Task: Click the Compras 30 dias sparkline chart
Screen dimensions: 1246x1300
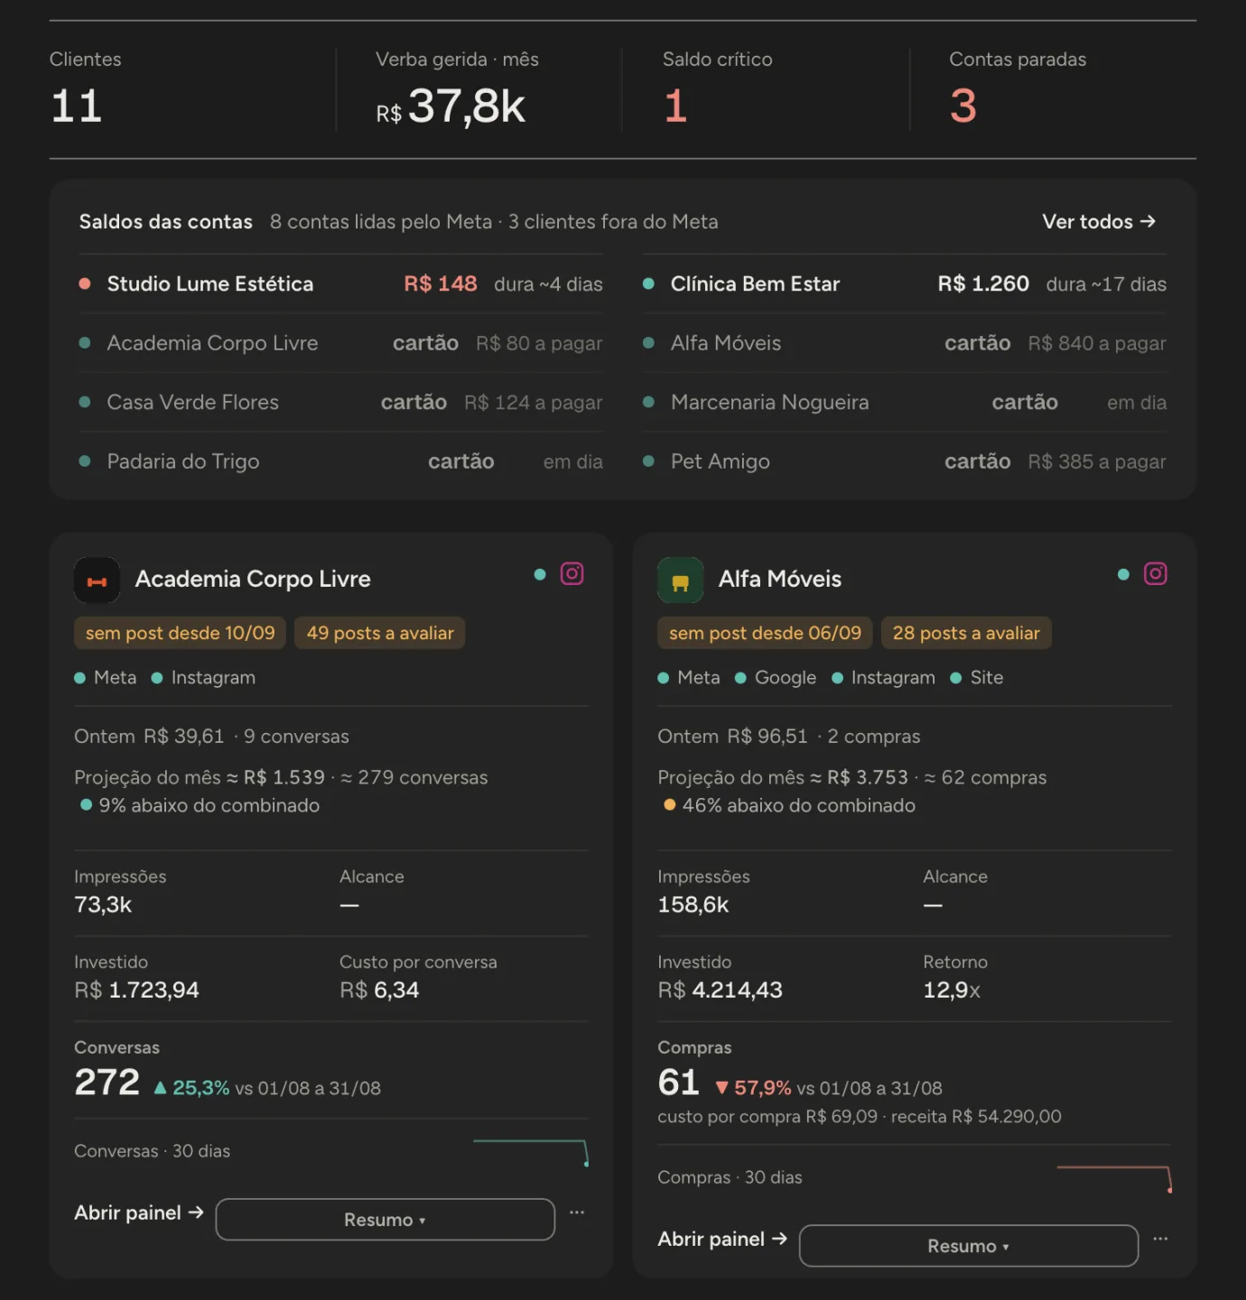Action: pos(1115,1178)
